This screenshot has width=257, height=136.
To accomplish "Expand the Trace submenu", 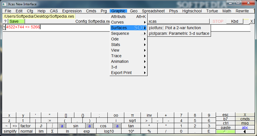I will click(x=128, y=56).
